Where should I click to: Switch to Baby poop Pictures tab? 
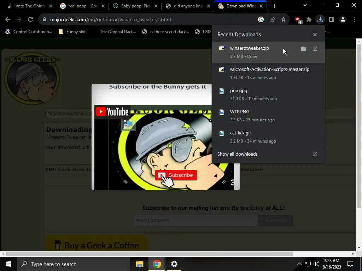[x=135, y=6]
